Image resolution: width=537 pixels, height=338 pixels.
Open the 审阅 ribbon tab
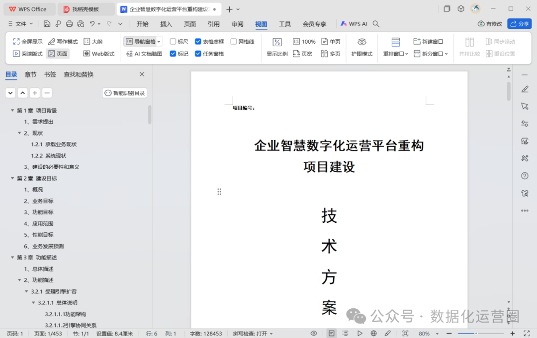[237, 24]
